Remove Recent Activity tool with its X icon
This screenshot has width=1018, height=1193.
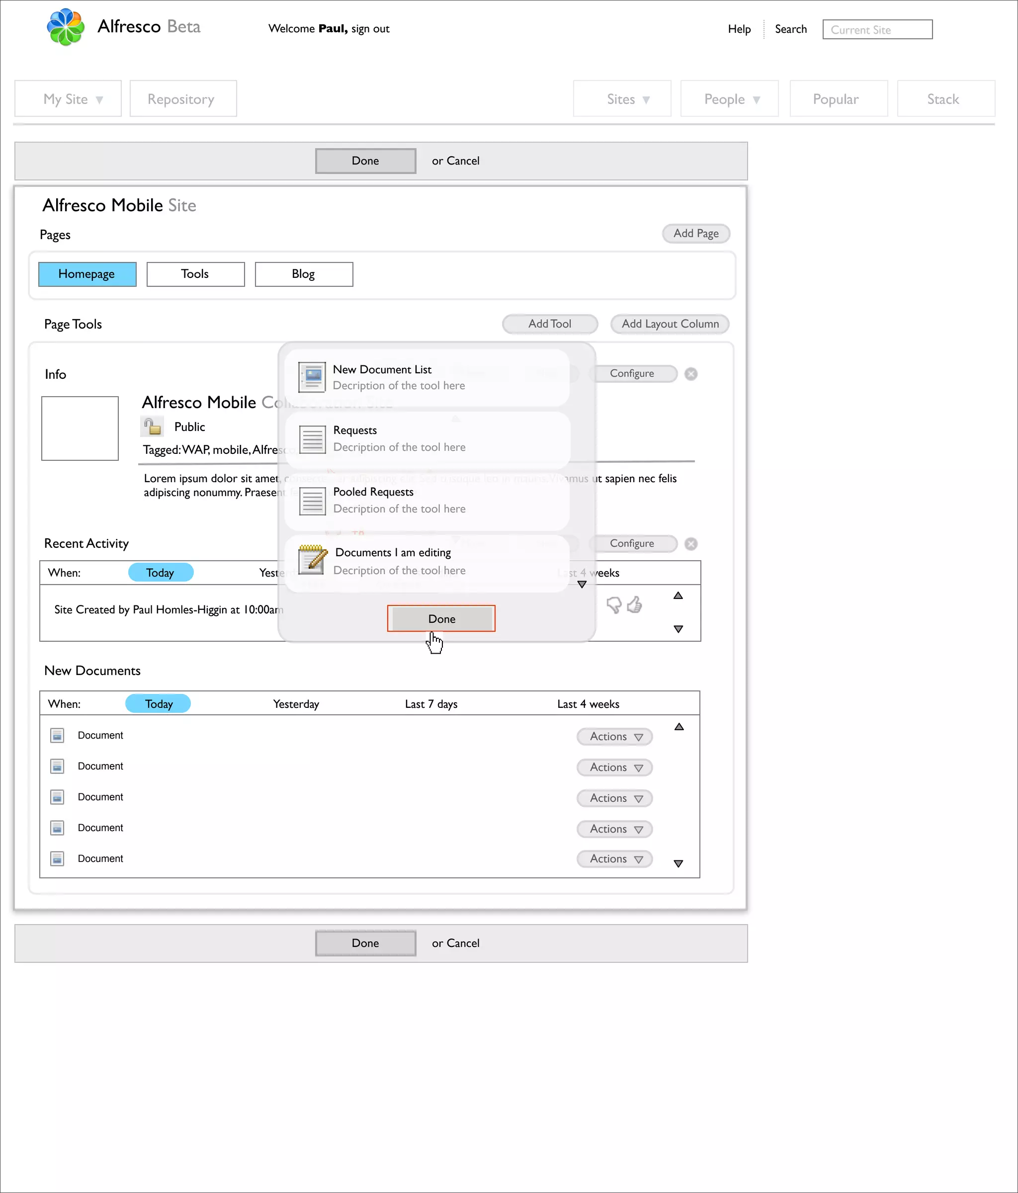click(x=691, y=544)
